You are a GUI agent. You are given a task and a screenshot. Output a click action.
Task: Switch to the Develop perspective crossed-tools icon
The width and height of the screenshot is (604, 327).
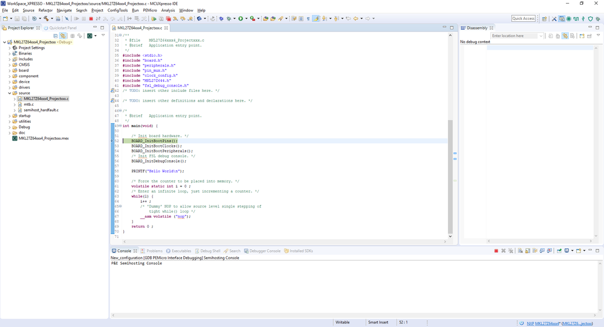pyautogui.click(x=554, y=19)
